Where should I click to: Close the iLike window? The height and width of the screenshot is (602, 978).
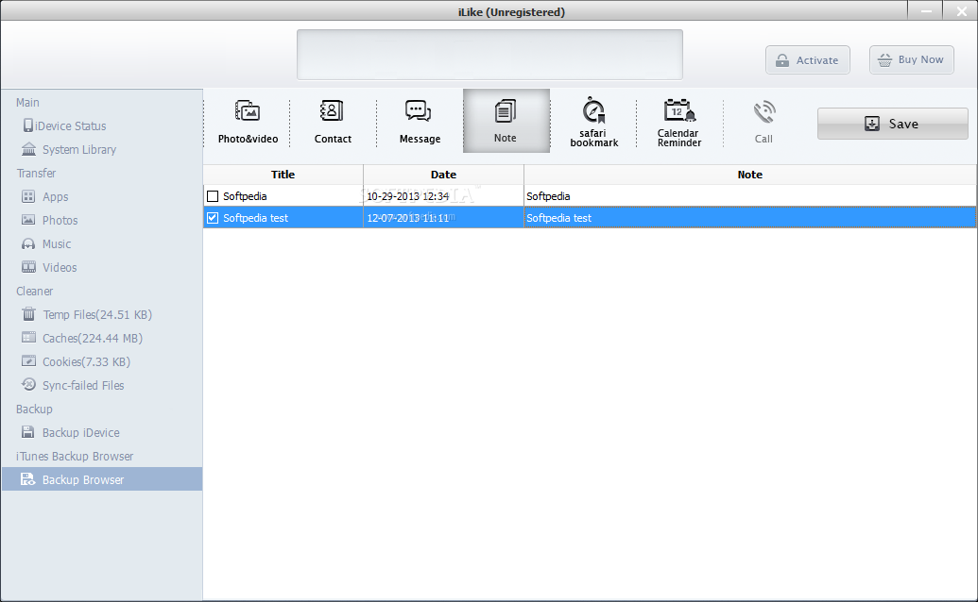pyautogui.click(x=961, y=10)
